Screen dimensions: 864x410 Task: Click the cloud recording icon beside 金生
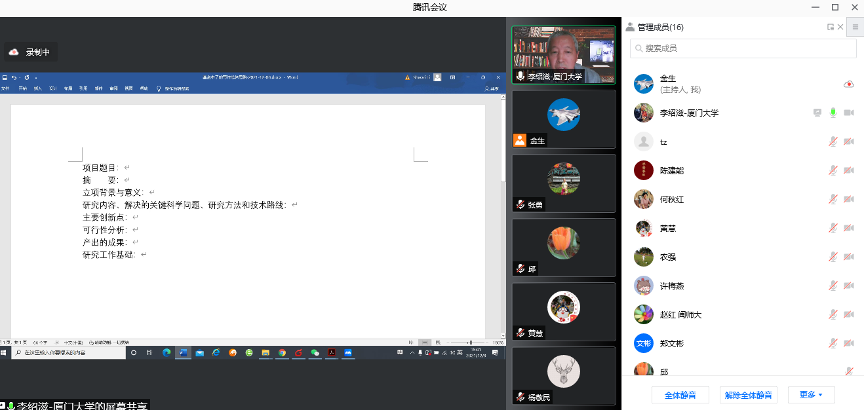pos(848,84)
